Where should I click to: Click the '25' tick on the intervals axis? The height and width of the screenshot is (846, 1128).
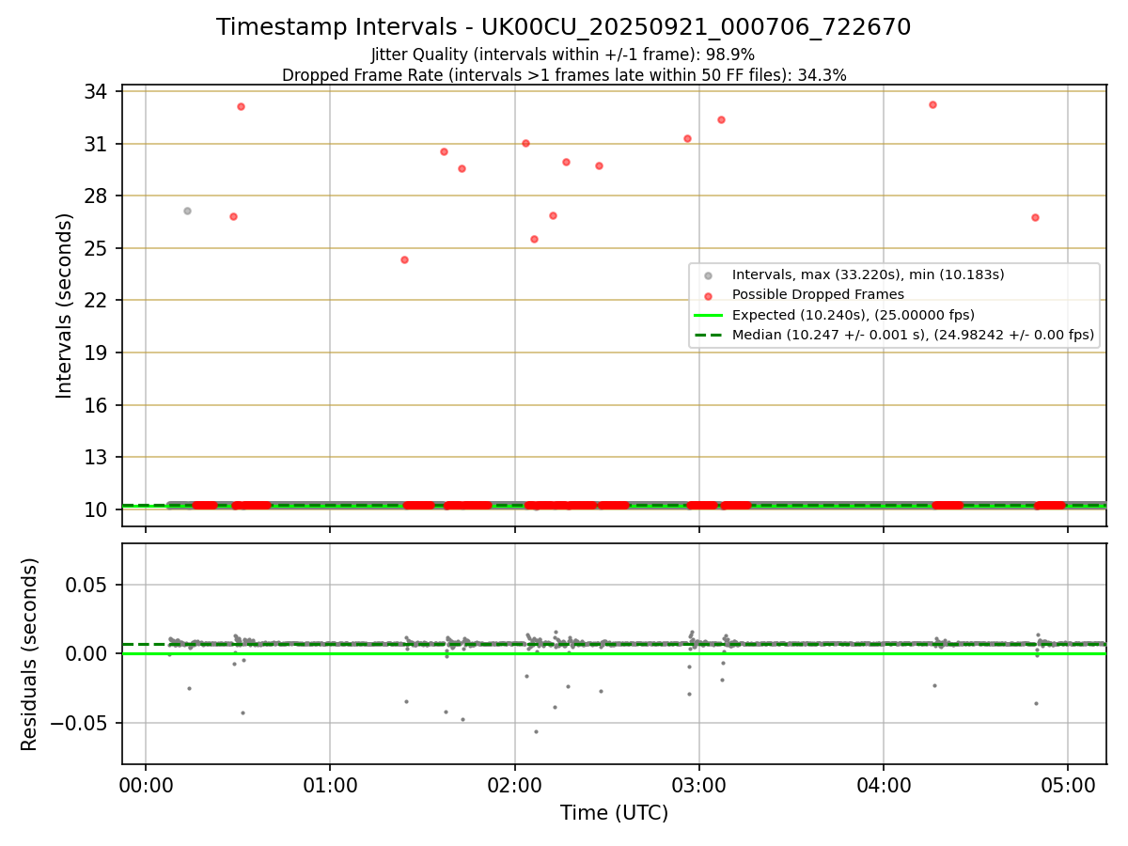[97, 248]
